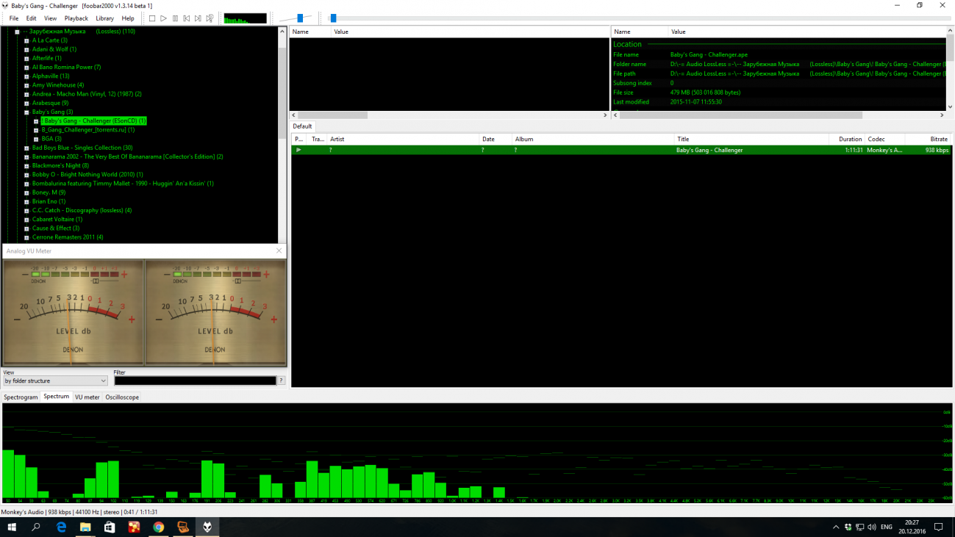The image size is (955, 537).
Task: Switch to the Oscilloscope tab
Action: pos(122,397)
